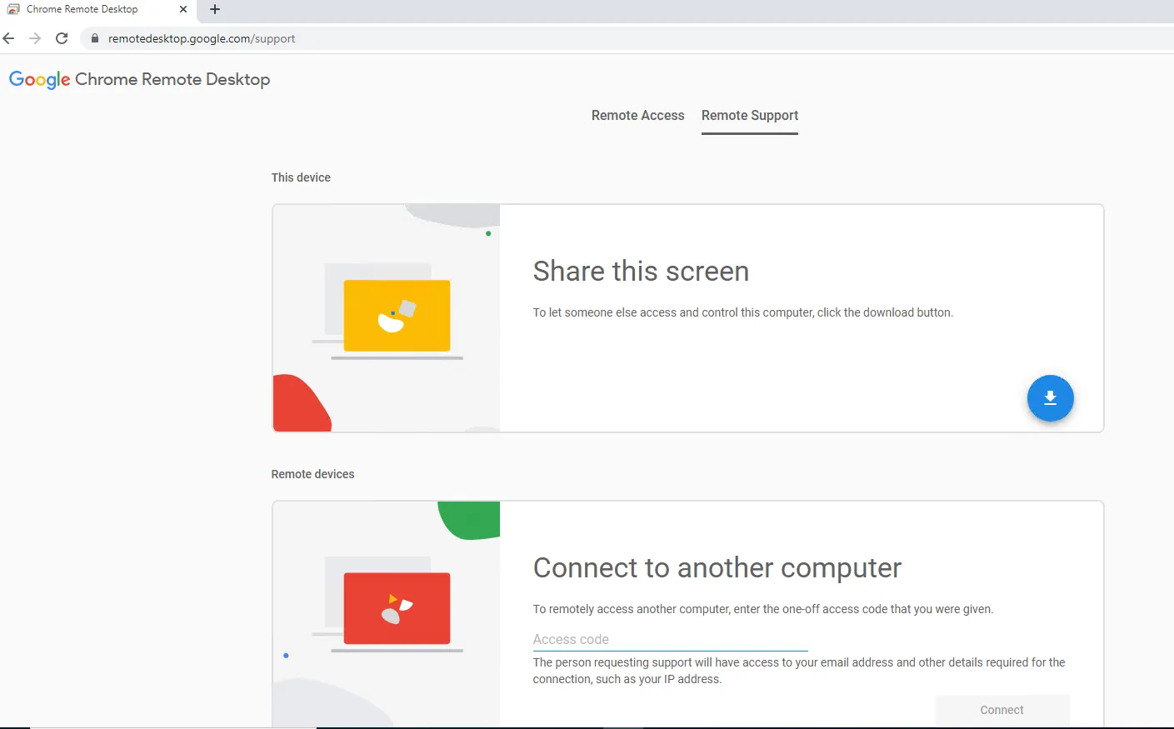Click the Share this screen heading
This screenshot has width=1174, height=729.
coord(641,272)
